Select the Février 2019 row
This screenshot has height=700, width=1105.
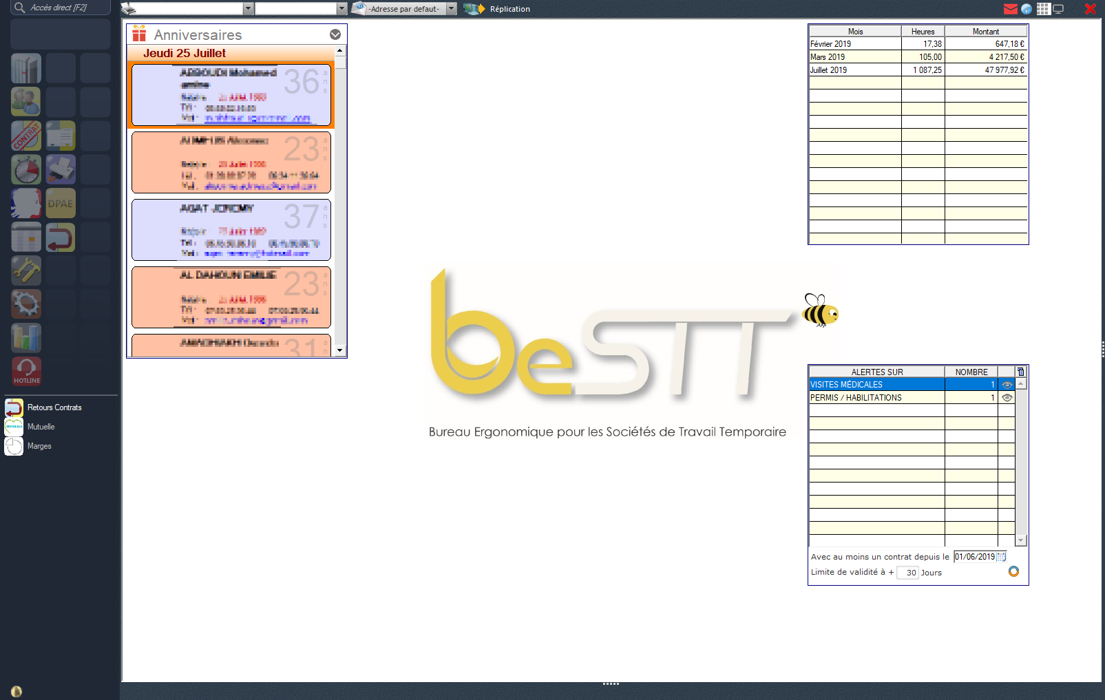coord(918,44)
